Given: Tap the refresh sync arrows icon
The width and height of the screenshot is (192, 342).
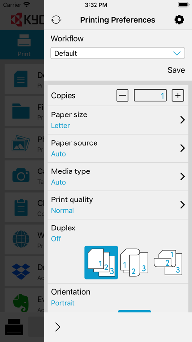Looking at the screenshot, I should pos(56,20).
